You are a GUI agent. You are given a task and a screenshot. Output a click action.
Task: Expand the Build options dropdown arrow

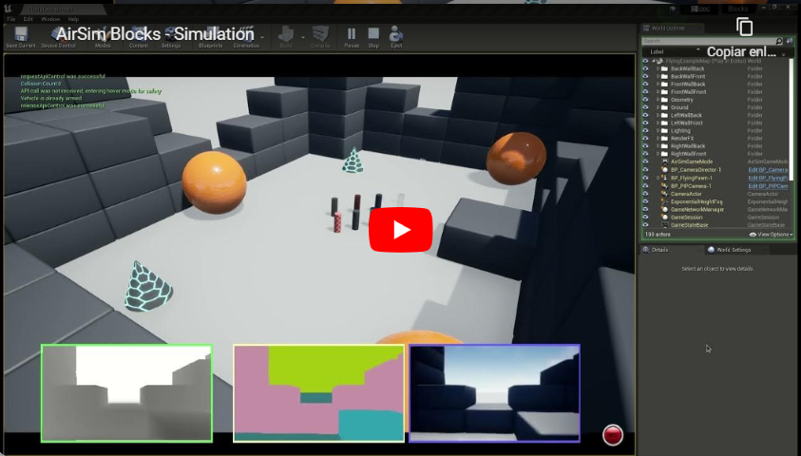click(302, 37)
